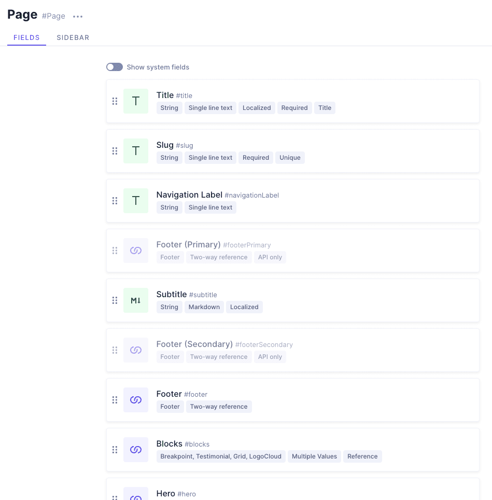The image size is (492, 500).
Task: Click the drag handle of Title field
Action: 115,101
